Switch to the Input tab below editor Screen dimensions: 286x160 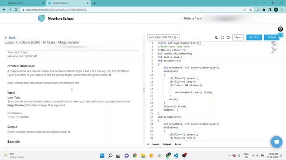click(156, 144)
